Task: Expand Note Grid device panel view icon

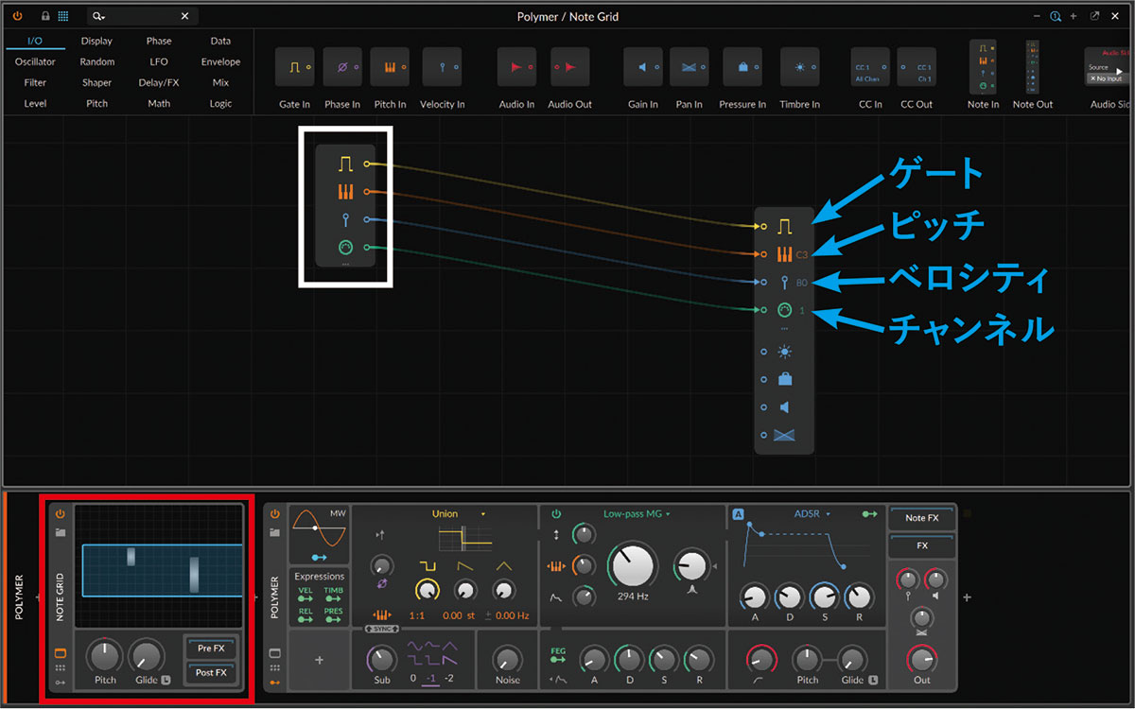Action: [x=61, y=653]
